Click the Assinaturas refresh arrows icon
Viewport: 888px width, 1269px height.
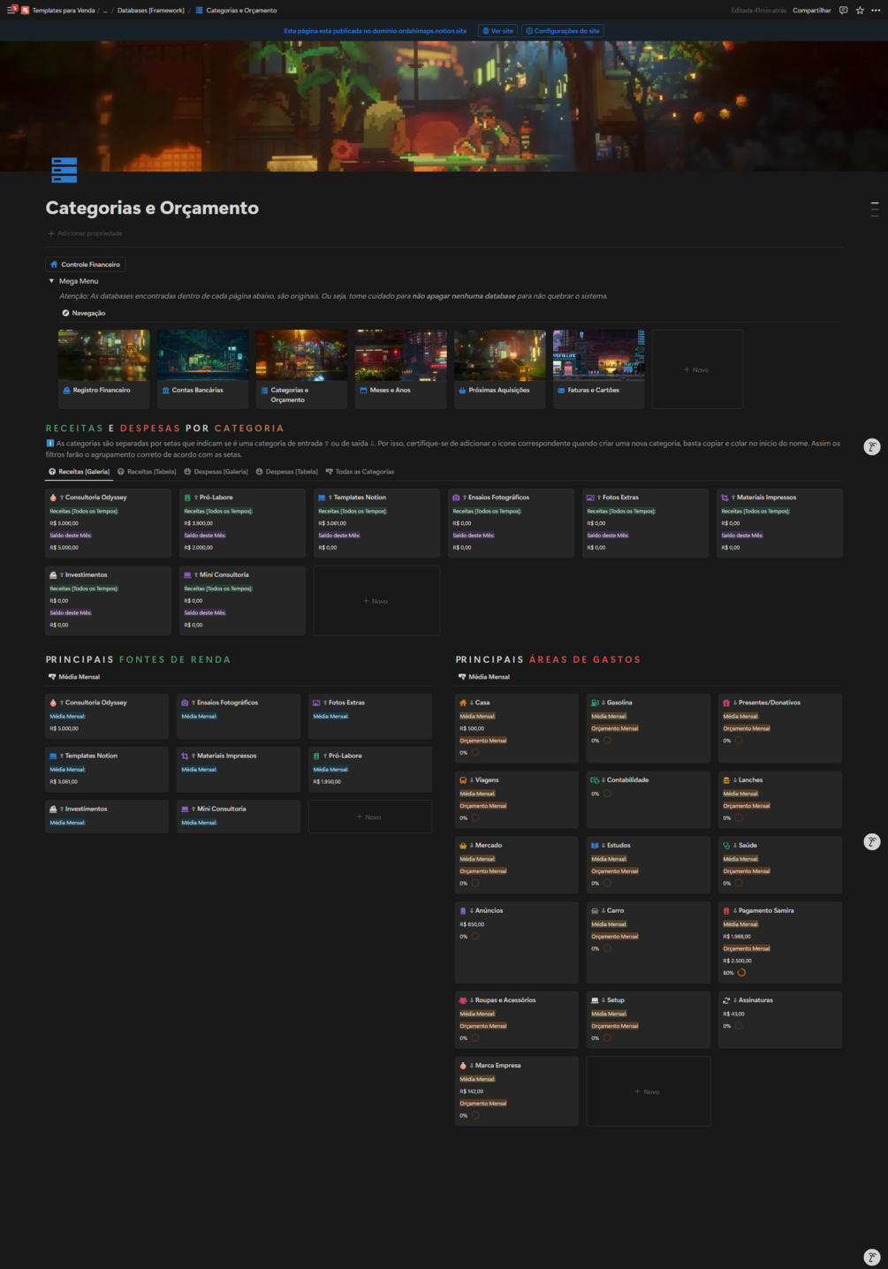click(x=726, y=1000)
